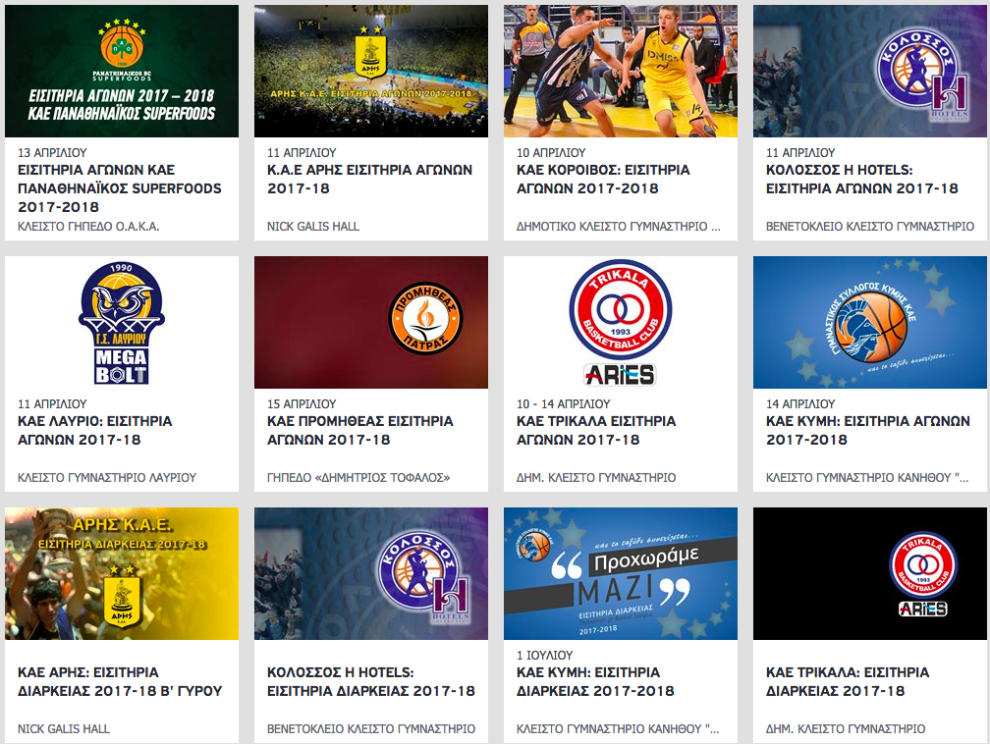Click venue text 'ΚΛΕΙΣΤΟ ΓΗΠΕΔΟ Ο.Α.Κ.Α.'

pos(88,227)
